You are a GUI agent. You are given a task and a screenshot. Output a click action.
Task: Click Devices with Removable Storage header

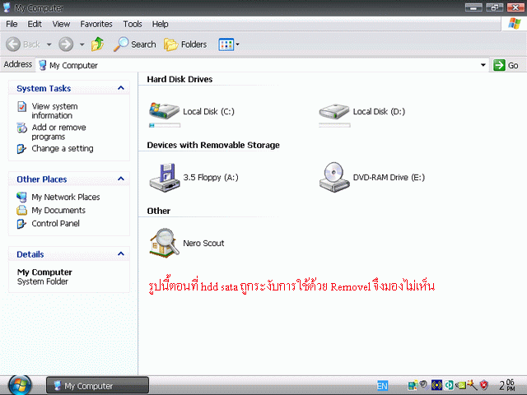point(213,145)
